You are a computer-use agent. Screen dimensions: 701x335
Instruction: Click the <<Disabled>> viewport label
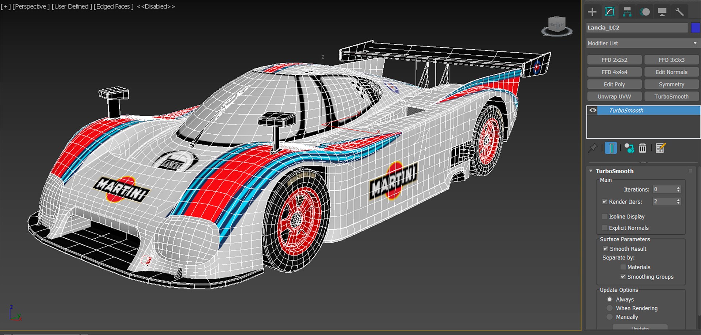pyautogui.click(x=156, y=7)
